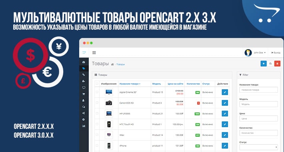Click the red Delete button

click(277, 64)
